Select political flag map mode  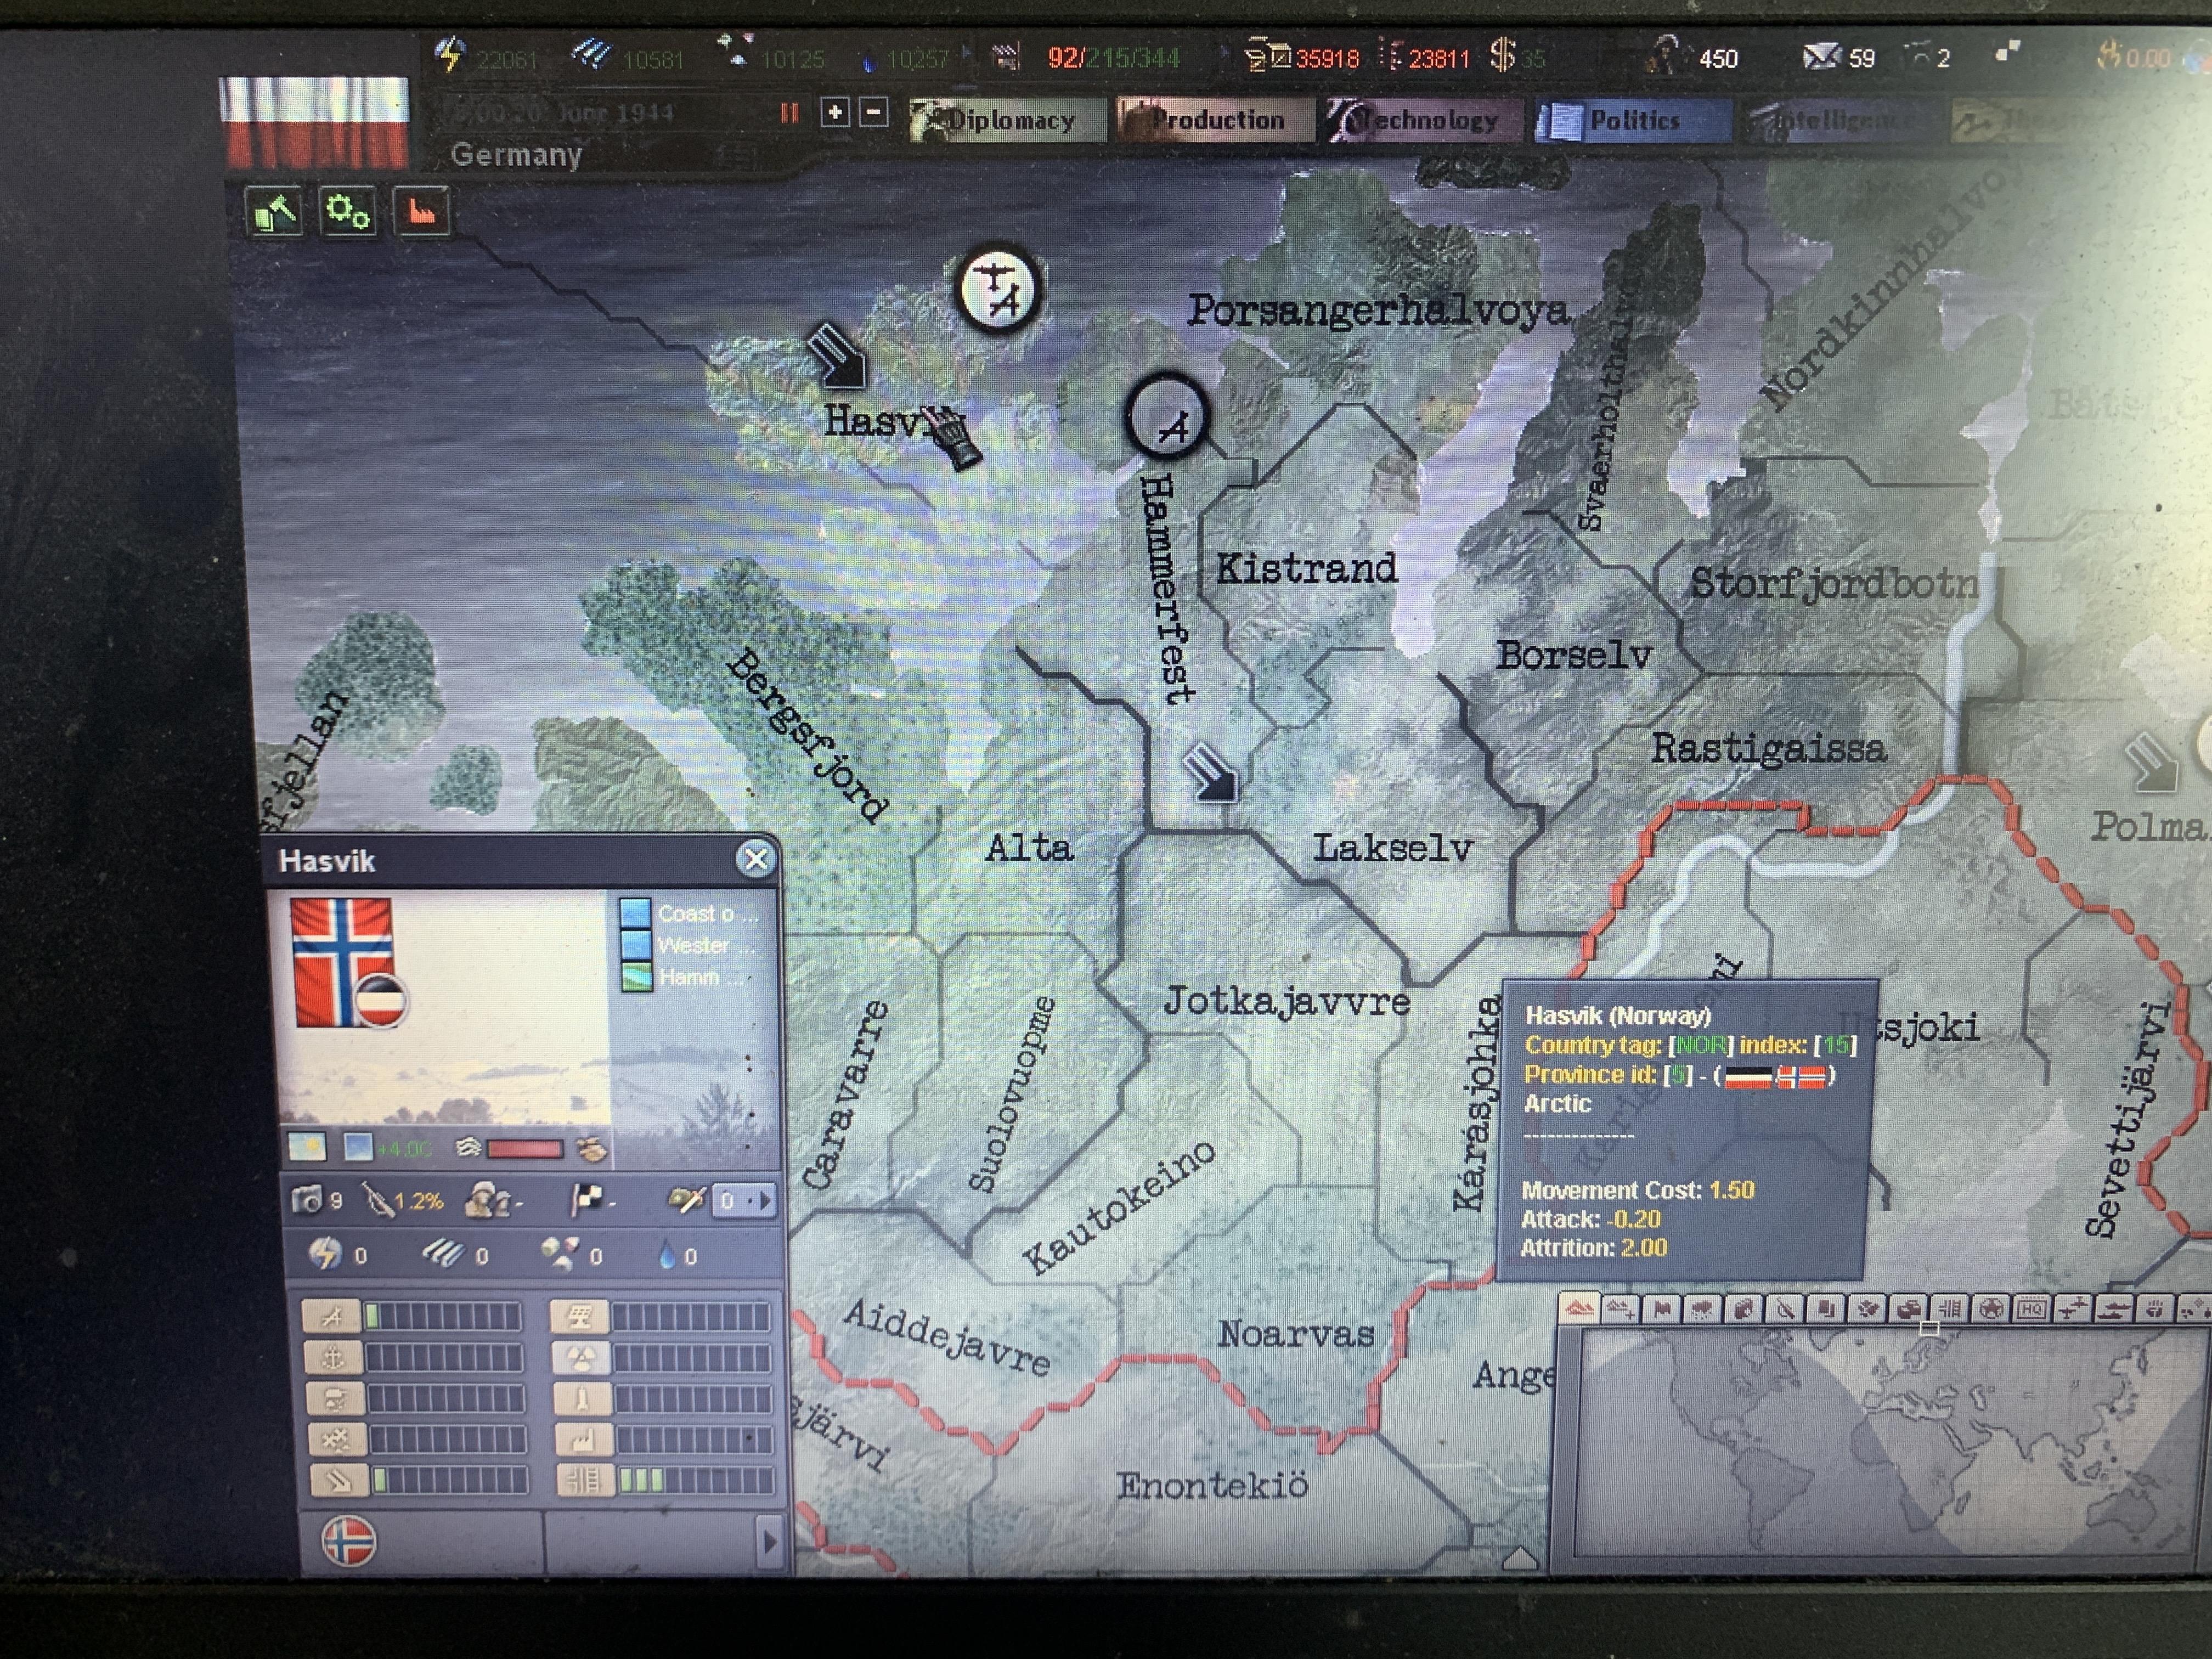(x=1662, y=1308)
